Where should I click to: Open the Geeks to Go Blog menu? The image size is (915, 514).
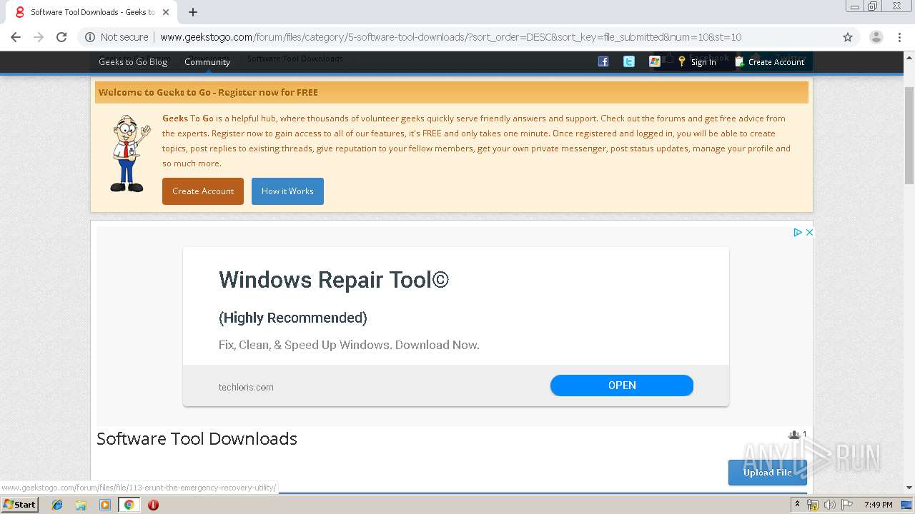pos(133,62)
